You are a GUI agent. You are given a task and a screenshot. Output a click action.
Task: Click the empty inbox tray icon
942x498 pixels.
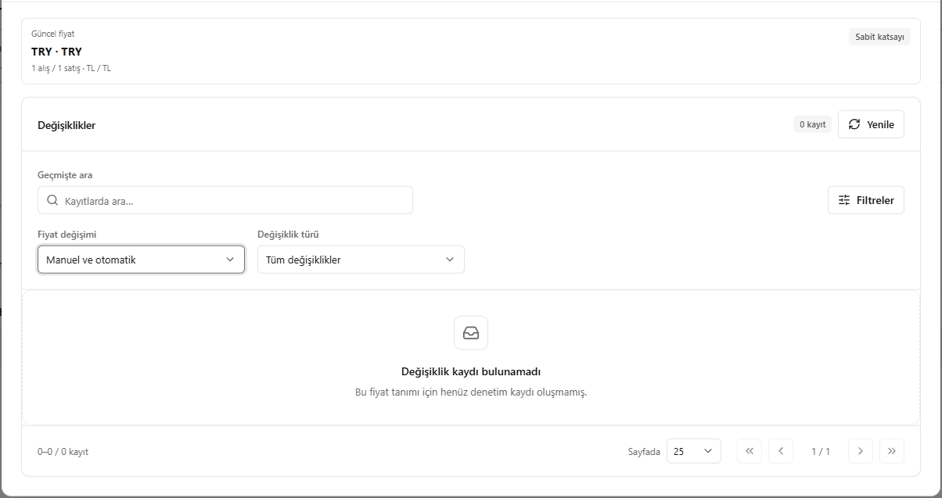[471, 333]
